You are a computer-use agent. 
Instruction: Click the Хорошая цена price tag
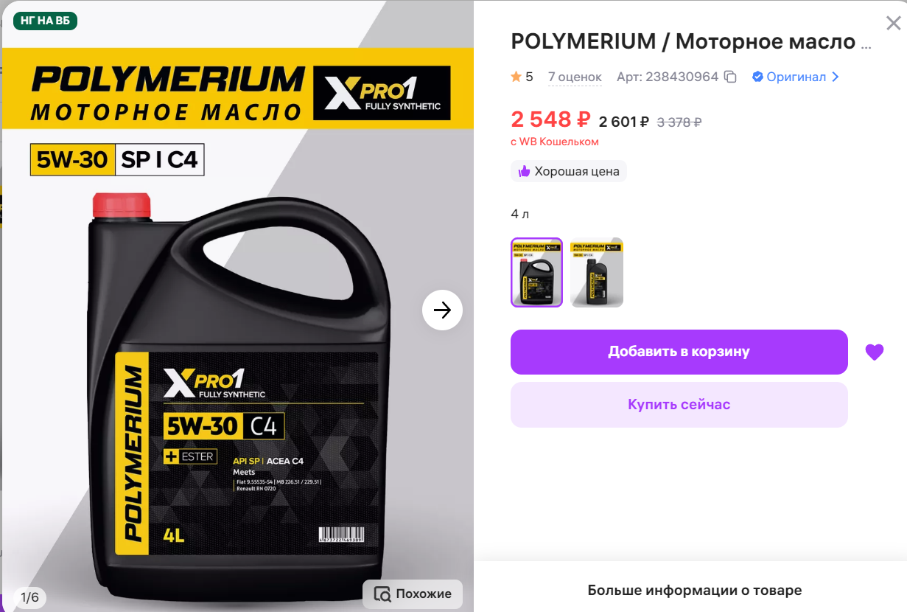569,171
